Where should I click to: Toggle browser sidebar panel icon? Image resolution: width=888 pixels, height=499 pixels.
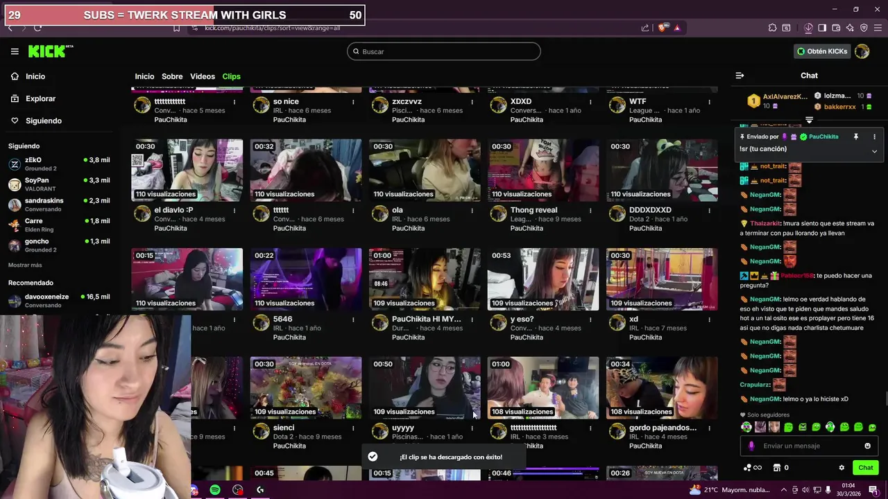[x=822, y=28]
